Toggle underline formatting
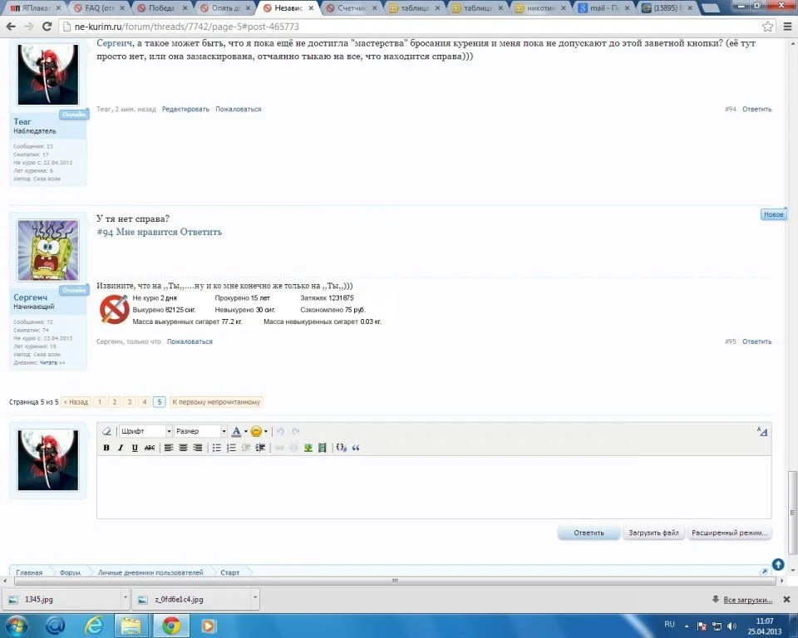 pyautogui.click(x=135, y=448)
